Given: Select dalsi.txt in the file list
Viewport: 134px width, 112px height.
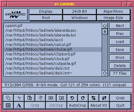Looking at the screenshot, I should [53, 68].
